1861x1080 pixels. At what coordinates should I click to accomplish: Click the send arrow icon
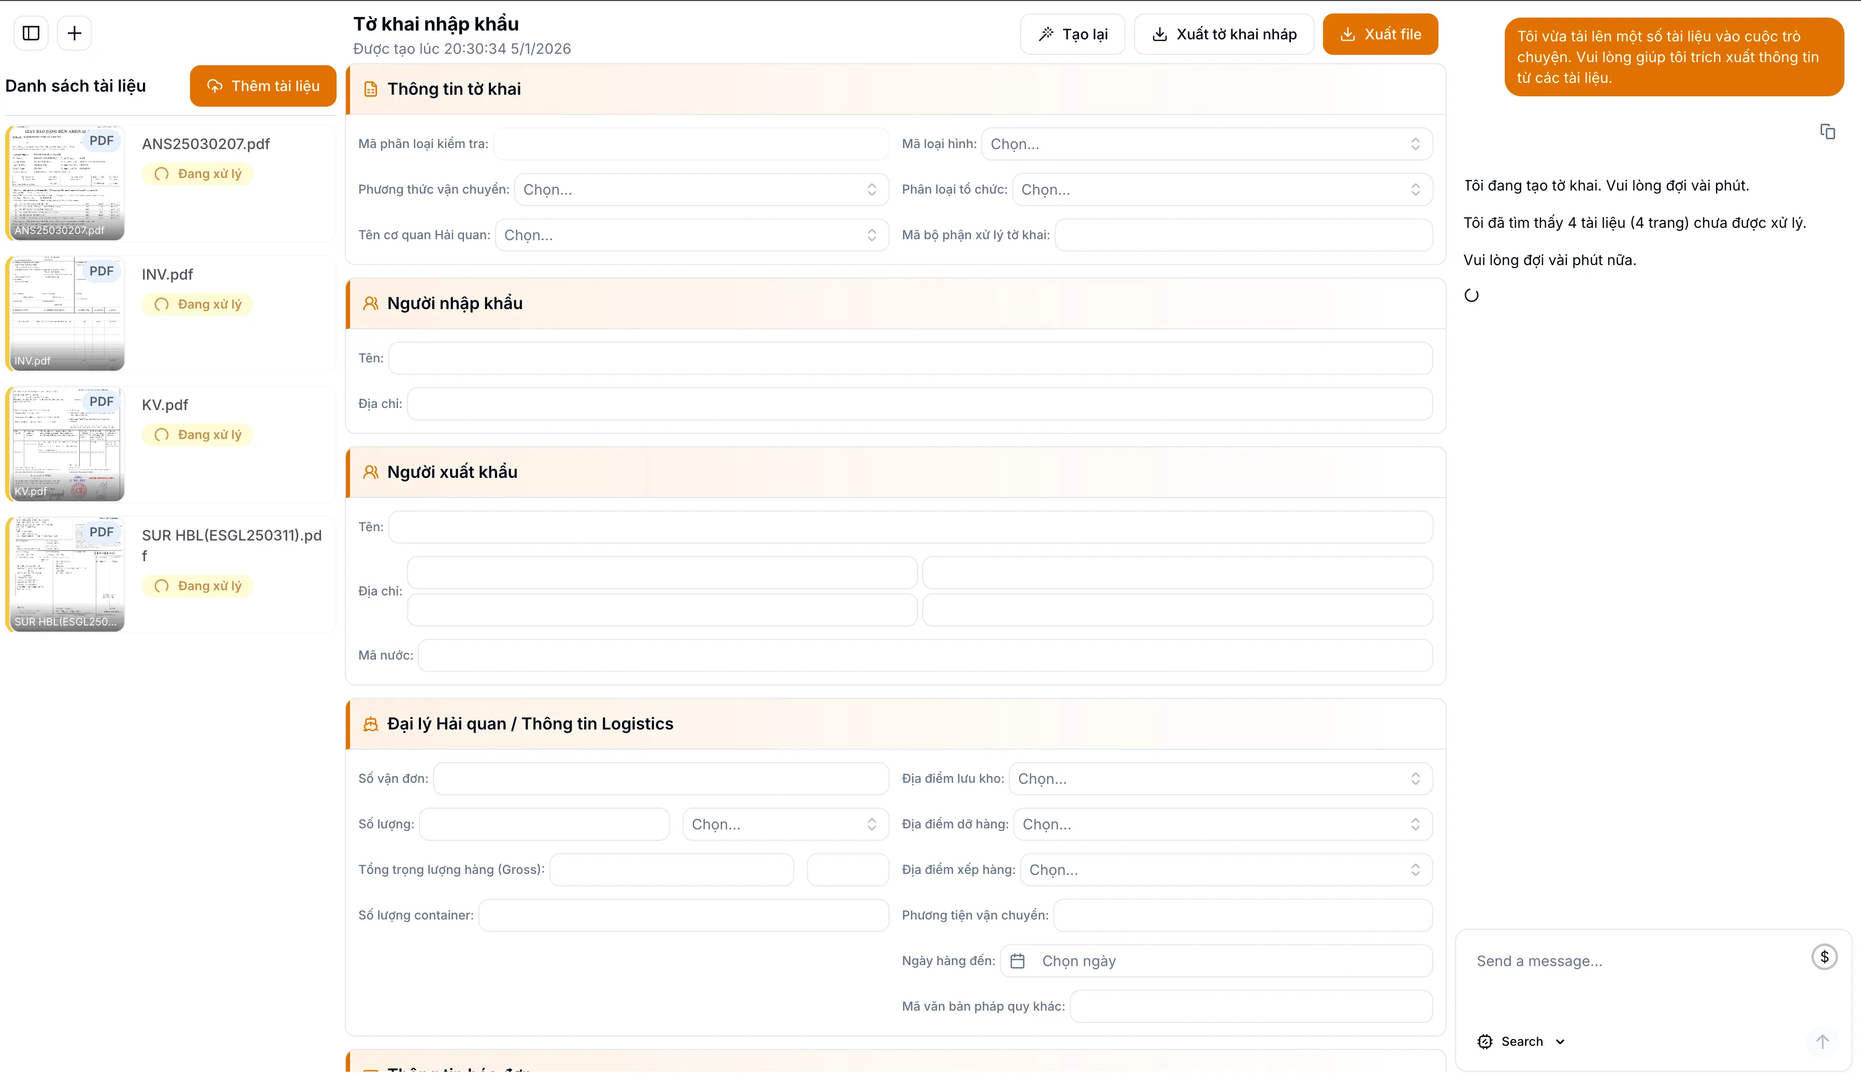pyautogui.click(x=1822, y=1042)
